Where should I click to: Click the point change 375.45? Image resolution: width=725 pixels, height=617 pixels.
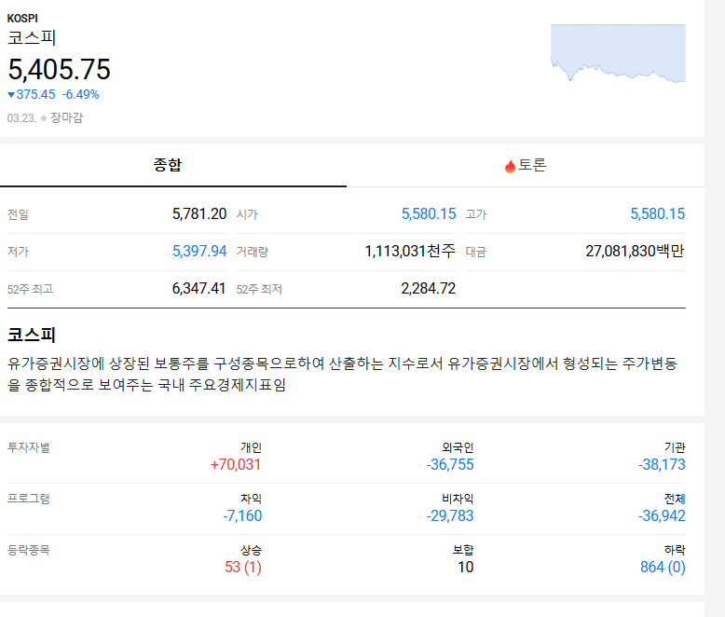[35, 94]
